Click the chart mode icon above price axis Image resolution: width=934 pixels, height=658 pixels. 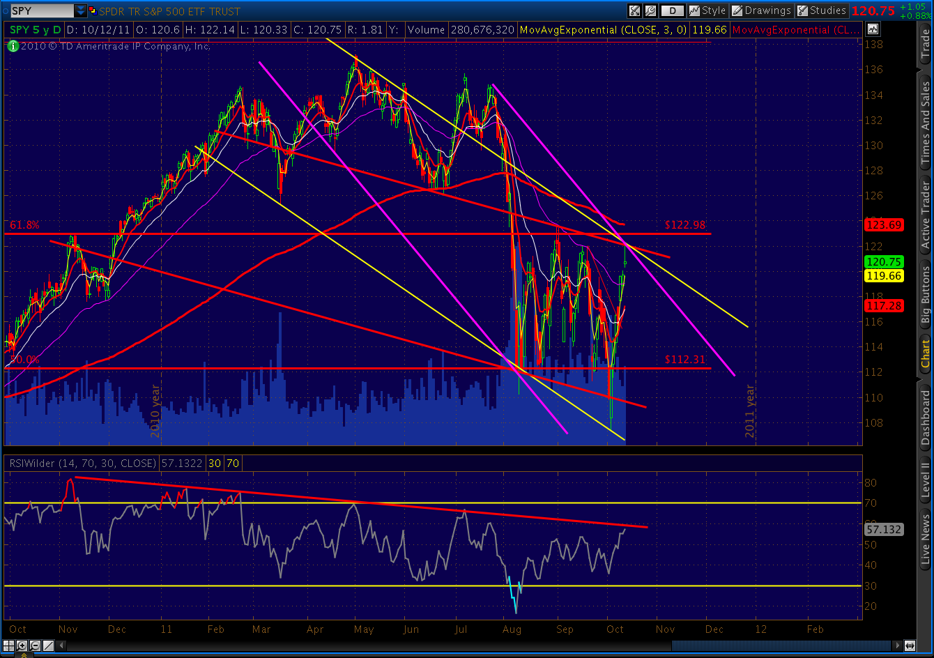873,29
